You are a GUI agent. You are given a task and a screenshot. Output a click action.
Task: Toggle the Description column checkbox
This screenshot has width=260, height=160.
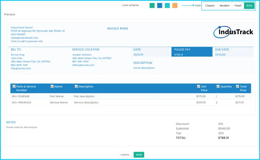(x=76, y=86)
